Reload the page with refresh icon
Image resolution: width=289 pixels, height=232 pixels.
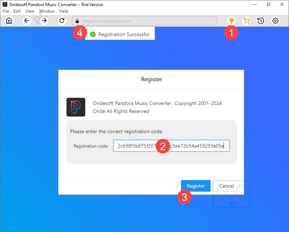click(x=62, y=21)
